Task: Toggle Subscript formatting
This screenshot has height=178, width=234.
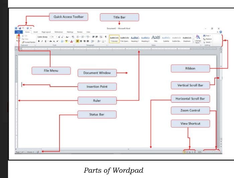Action: (x=54, y=41)
